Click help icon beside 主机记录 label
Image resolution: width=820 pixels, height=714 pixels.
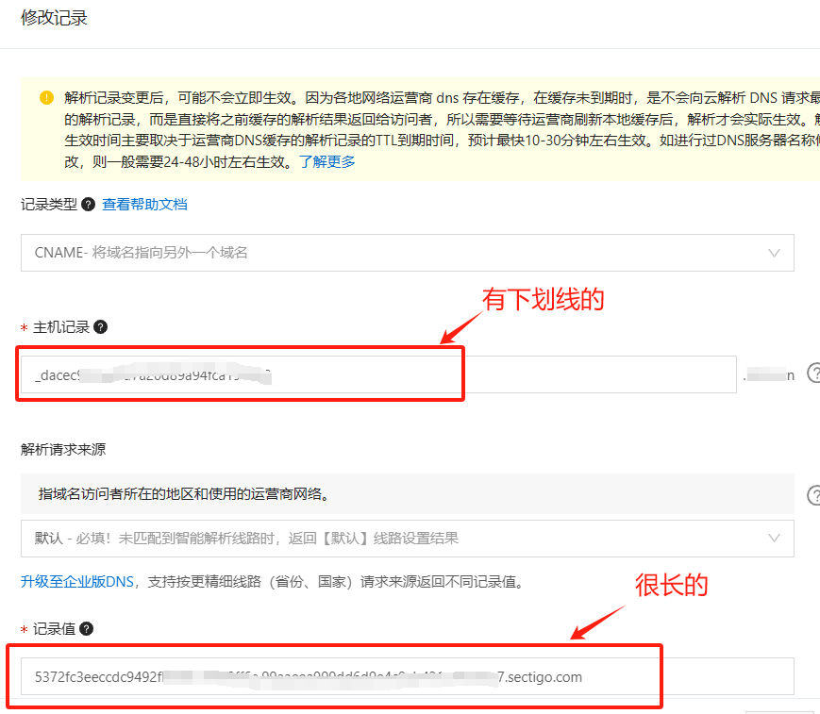101,327
